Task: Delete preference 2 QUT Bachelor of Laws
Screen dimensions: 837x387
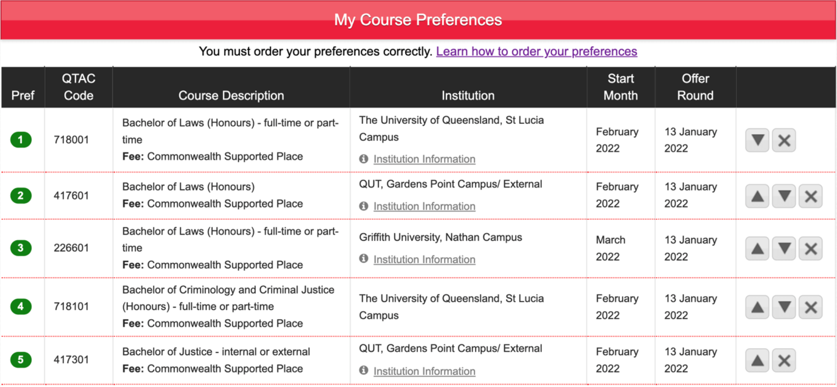Action: [810, 196]
